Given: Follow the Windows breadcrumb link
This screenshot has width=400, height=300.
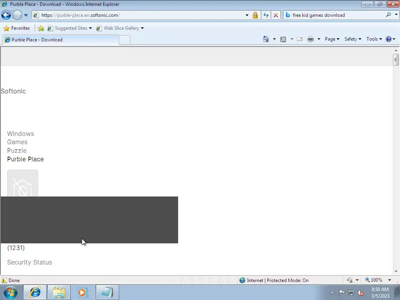Looking at the screenshot, I should [20, 134].
